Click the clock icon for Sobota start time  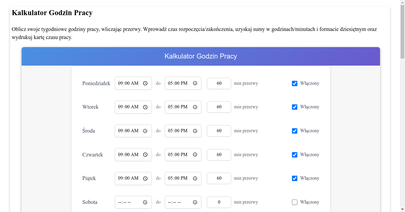tap(145, 202)
